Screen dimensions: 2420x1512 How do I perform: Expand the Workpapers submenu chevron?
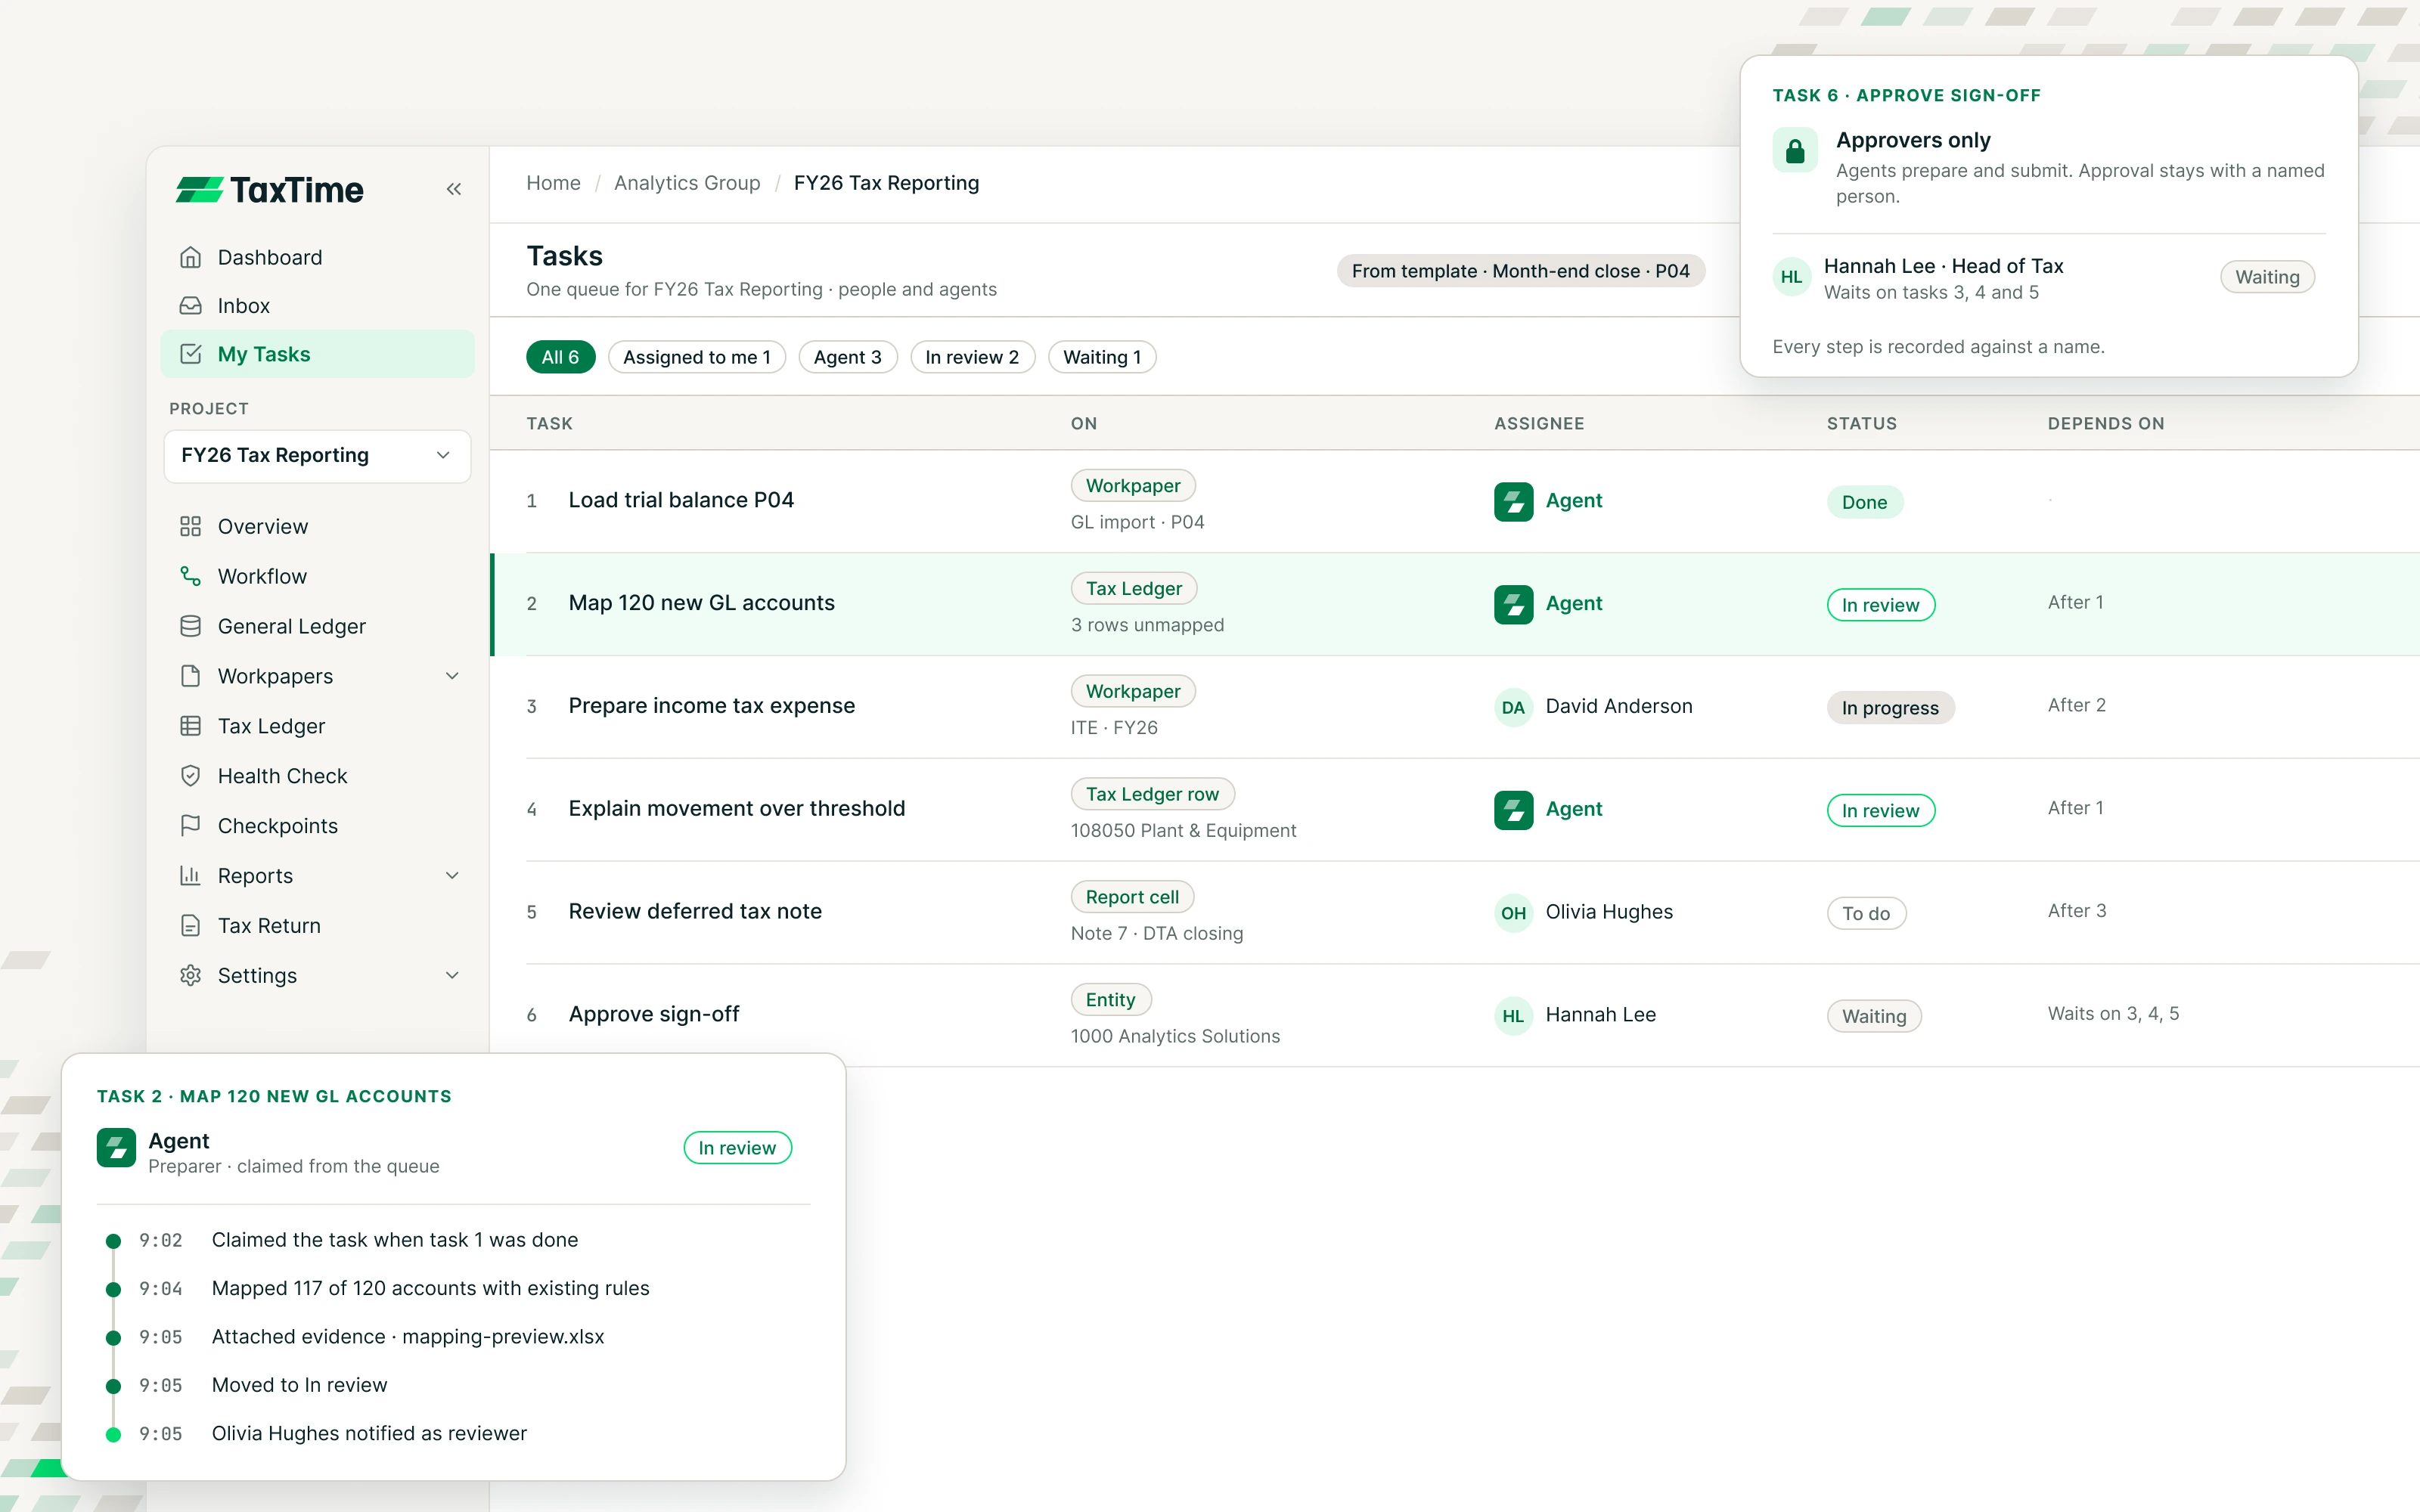coord(453,677)
